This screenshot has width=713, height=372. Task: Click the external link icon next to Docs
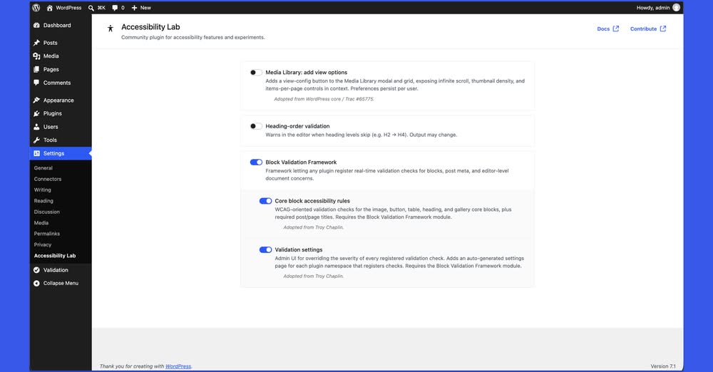point(616,29)
